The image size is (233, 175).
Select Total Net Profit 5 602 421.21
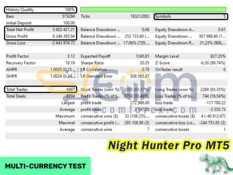click(x=64, y=30)
